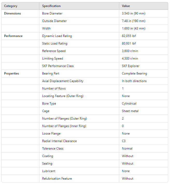The image size is (170, 184).
Task: Select the Width row label
Action: tap(46, 28)
